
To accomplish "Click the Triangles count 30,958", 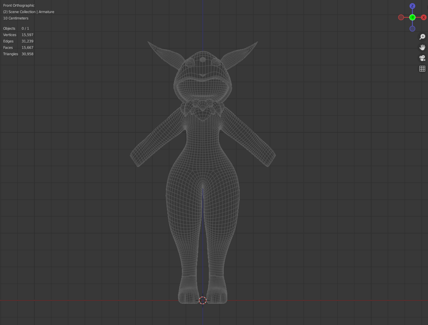I will tap(27, 54).
